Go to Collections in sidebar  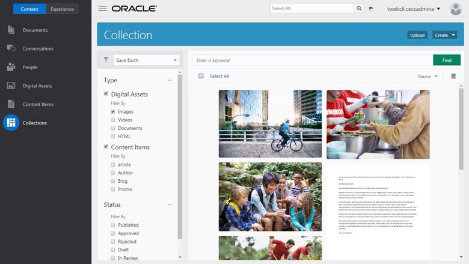35,123
